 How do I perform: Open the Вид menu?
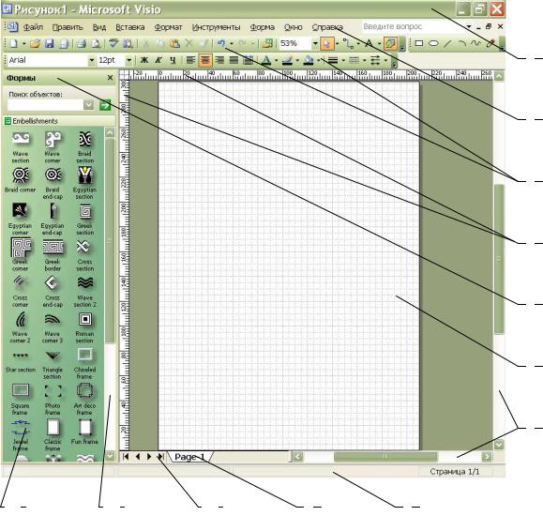[99, 27]
